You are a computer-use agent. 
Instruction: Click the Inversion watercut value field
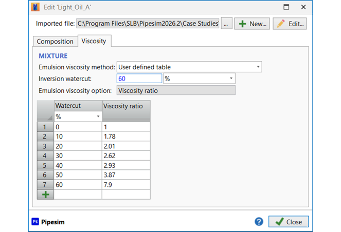tap(139, 79)
